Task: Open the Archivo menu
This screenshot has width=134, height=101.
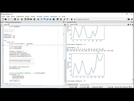Action: pyautogui.click(x=3, y=16)
